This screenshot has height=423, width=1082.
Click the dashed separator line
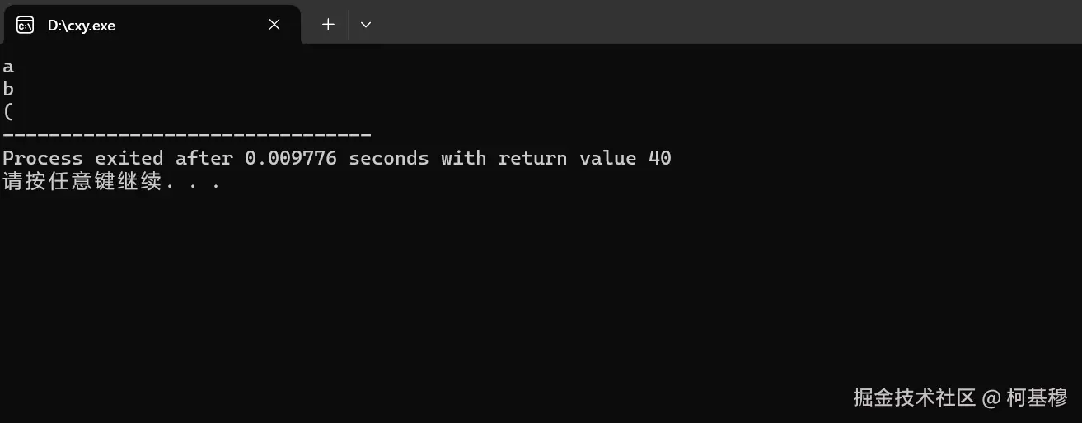(187, 135)
